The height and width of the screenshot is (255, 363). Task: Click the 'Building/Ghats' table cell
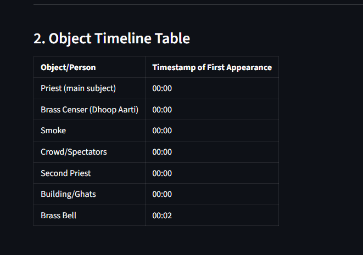(x=90, y=194)
